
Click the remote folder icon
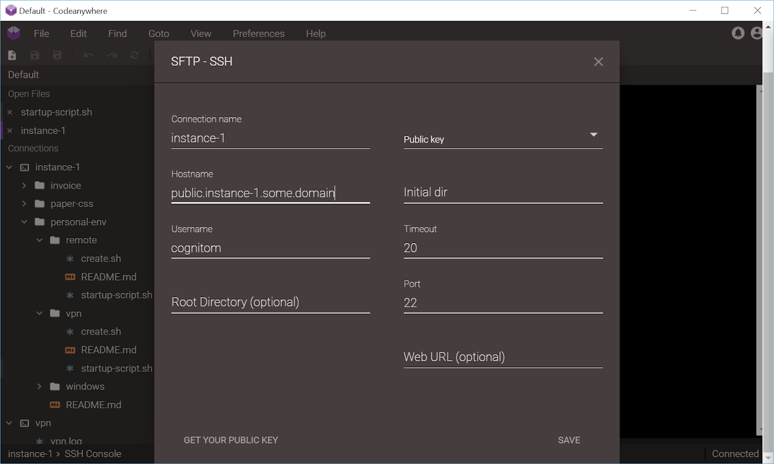click(55, 240)
